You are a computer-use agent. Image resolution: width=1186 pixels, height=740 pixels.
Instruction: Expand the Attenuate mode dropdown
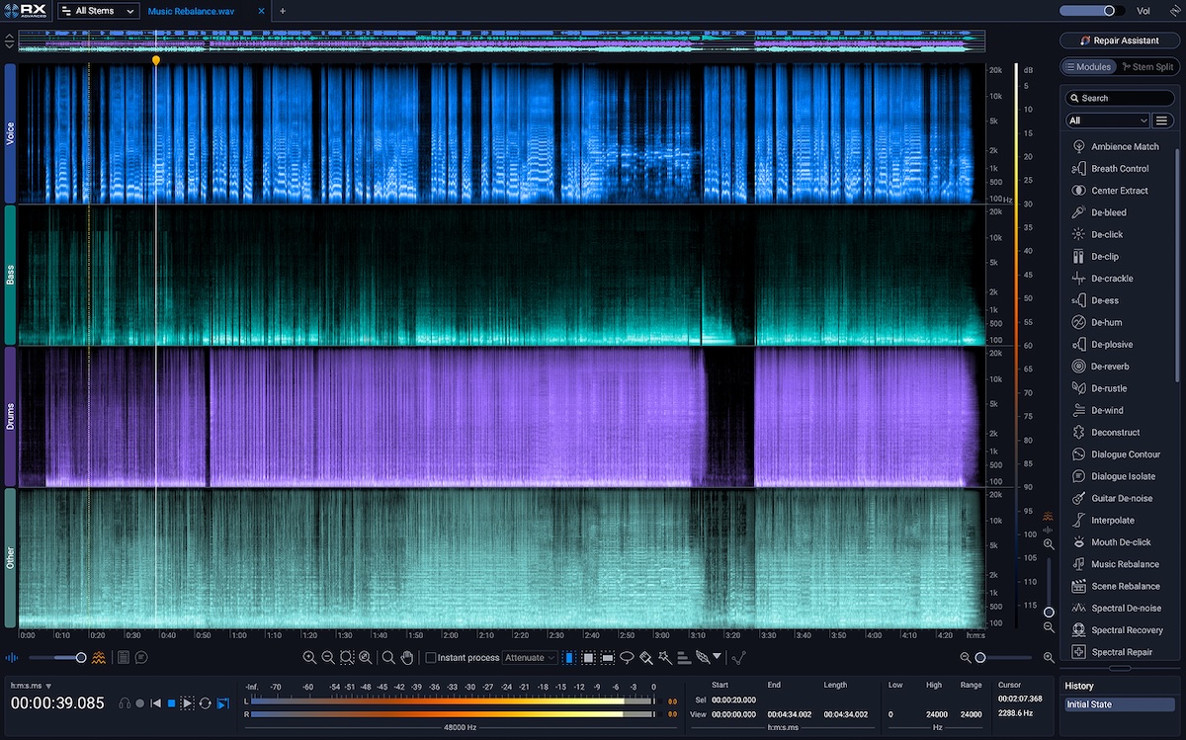pos(530,657)
